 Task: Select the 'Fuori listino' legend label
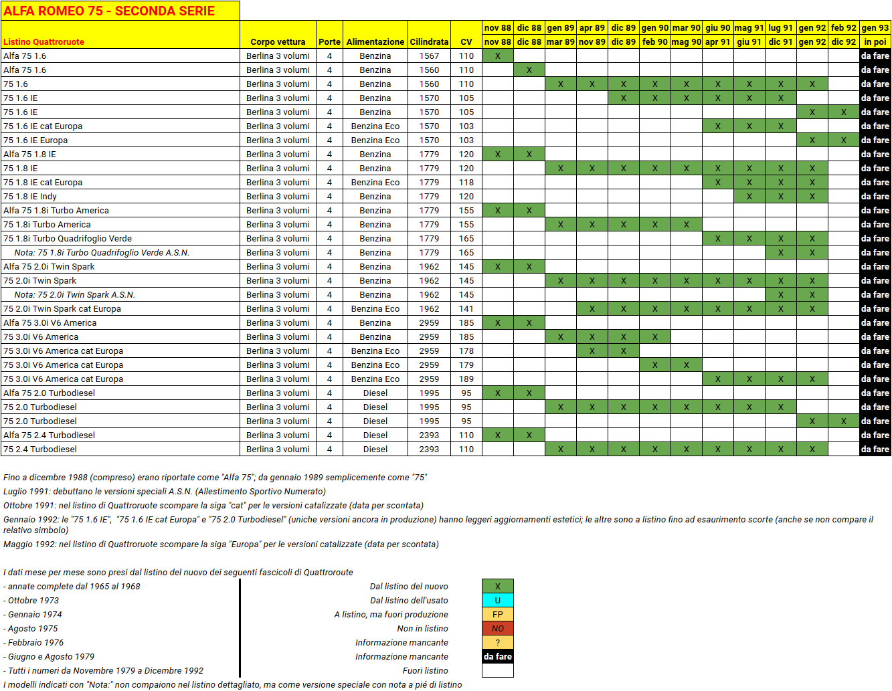pyautogui.click(x=426, y=670)
